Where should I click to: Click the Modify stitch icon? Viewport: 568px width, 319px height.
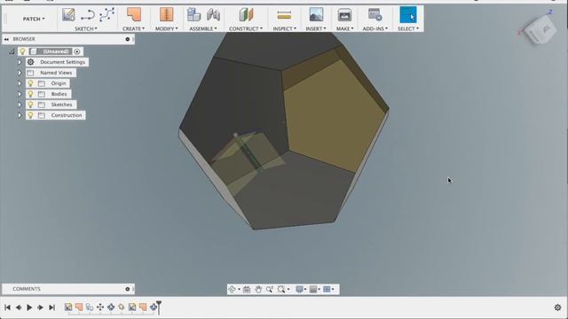click(x=166, y=15)
